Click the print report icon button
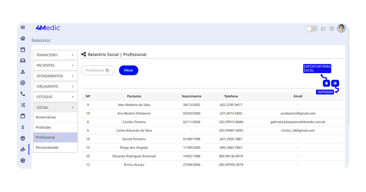Screen dimensions: 366x192 point(335,83)
